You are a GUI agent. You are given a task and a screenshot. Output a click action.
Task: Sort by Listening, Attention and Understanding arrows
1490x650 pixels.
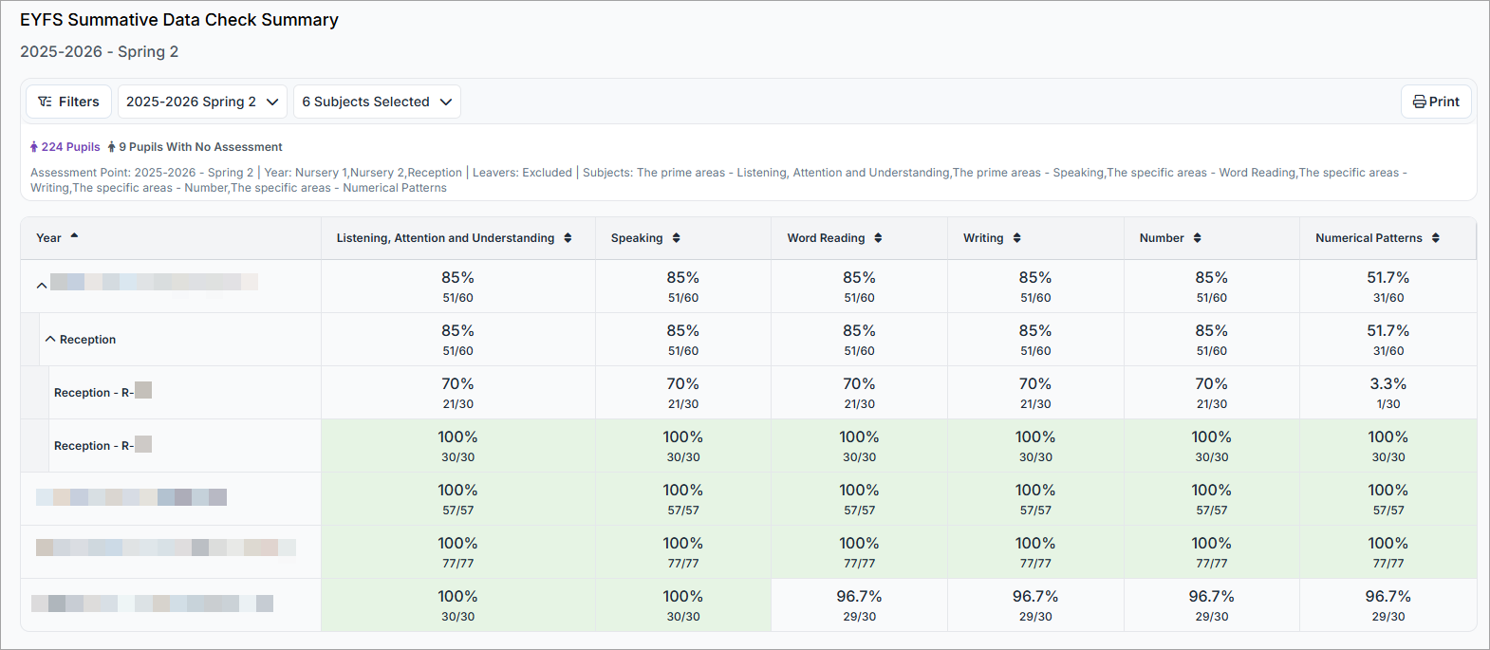tap(568, 238)
